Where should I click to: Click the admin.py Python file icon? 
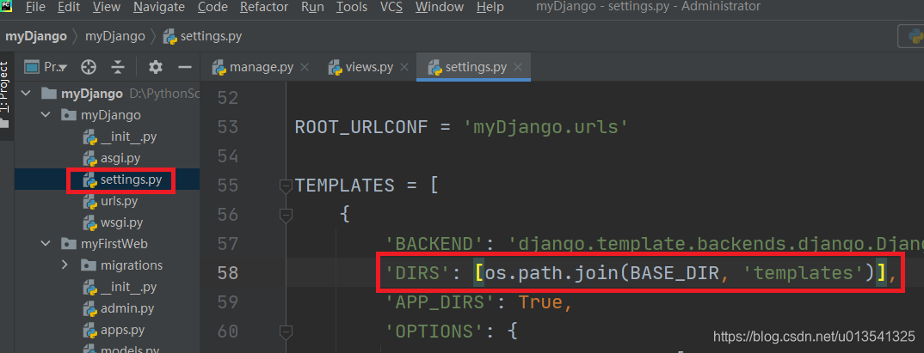[90, 309]
